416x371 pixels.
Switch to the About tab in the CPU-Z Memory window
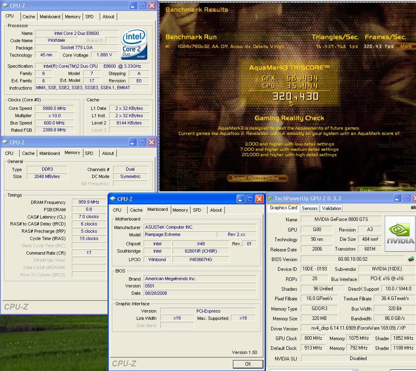pyautogui.click(x=108, y=153)
